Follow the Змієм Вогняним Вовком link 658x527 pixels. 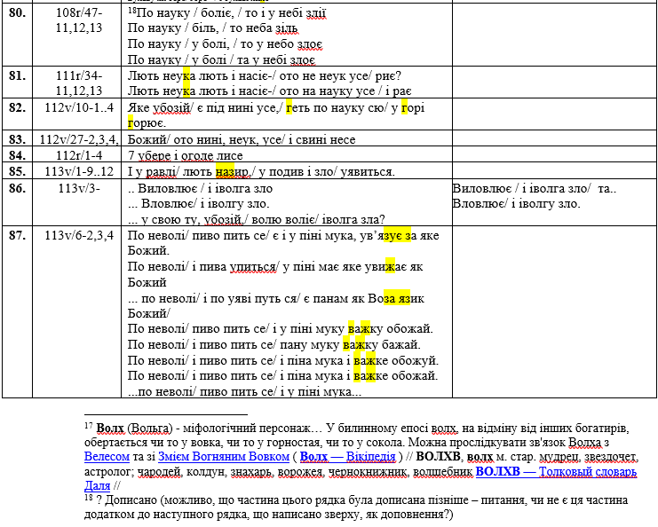[224, 457]
